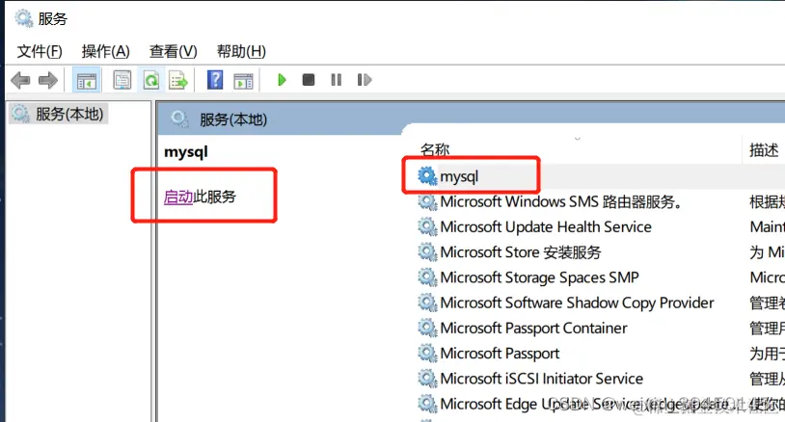The height and width of the screenshot is (422, 785).
Task: Open the 查看(V) menu
Action: click(174, 51)
